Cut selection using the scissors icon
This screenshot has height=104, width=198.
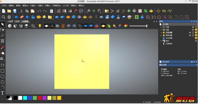[21, 11]
